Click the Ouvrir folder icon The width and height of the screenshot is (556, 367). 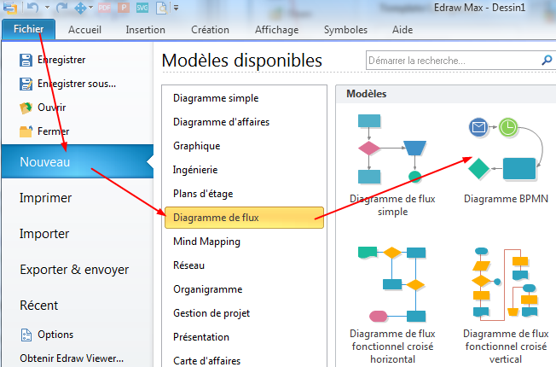point(26,108)
